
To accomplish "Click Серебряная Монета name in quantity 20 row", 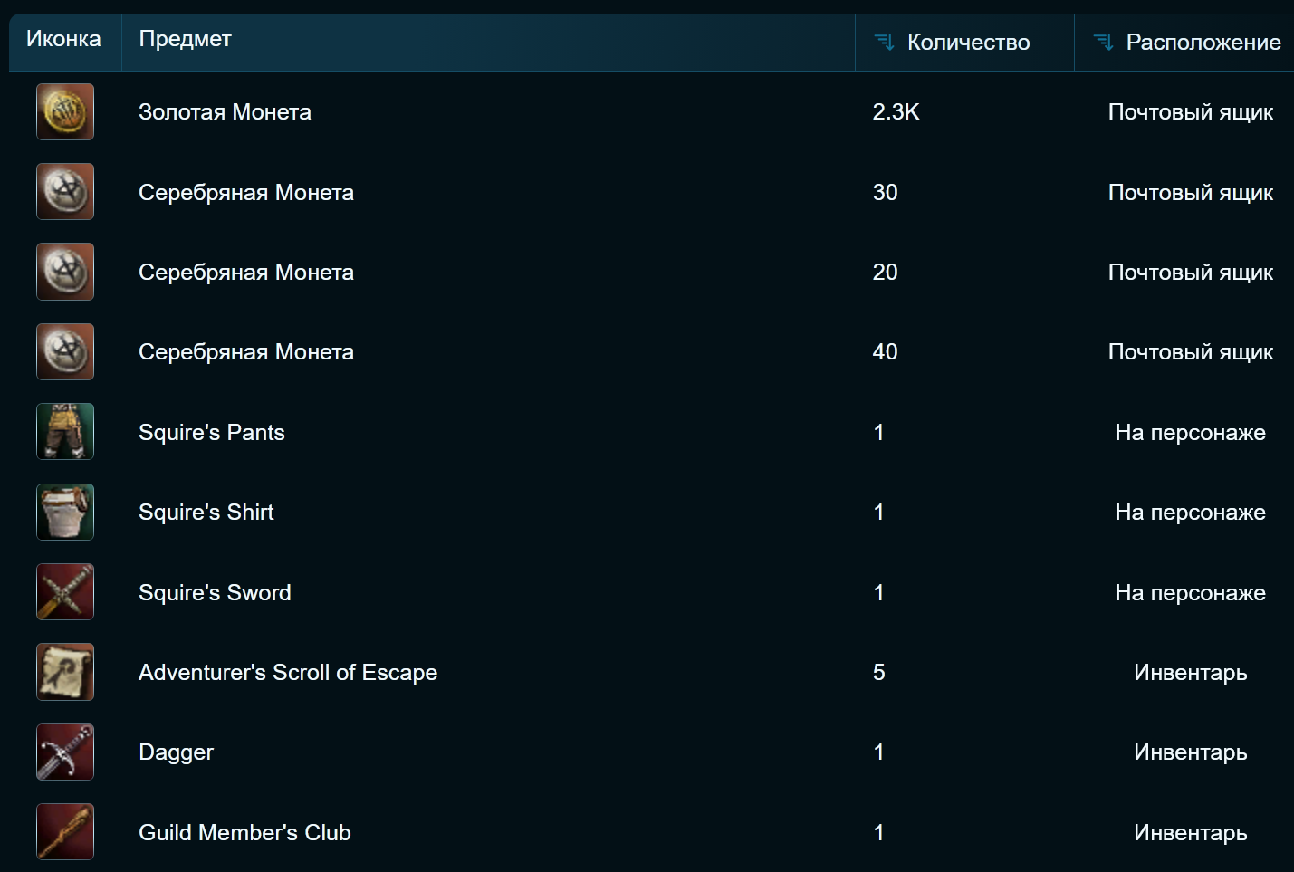I will click(x=246, y=273).
